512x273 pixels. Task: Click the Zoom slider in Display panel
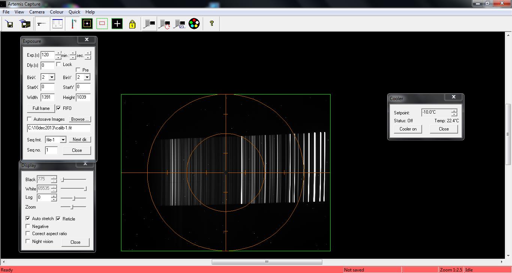click(x=72, y=207)
